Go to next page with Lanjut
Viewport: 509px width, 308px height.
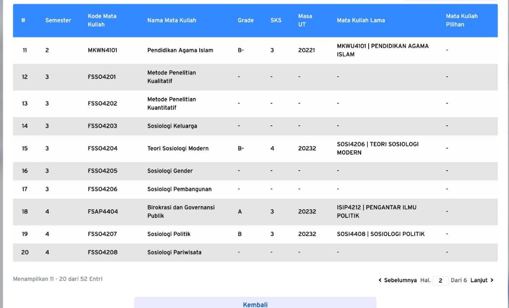[479, 280]
